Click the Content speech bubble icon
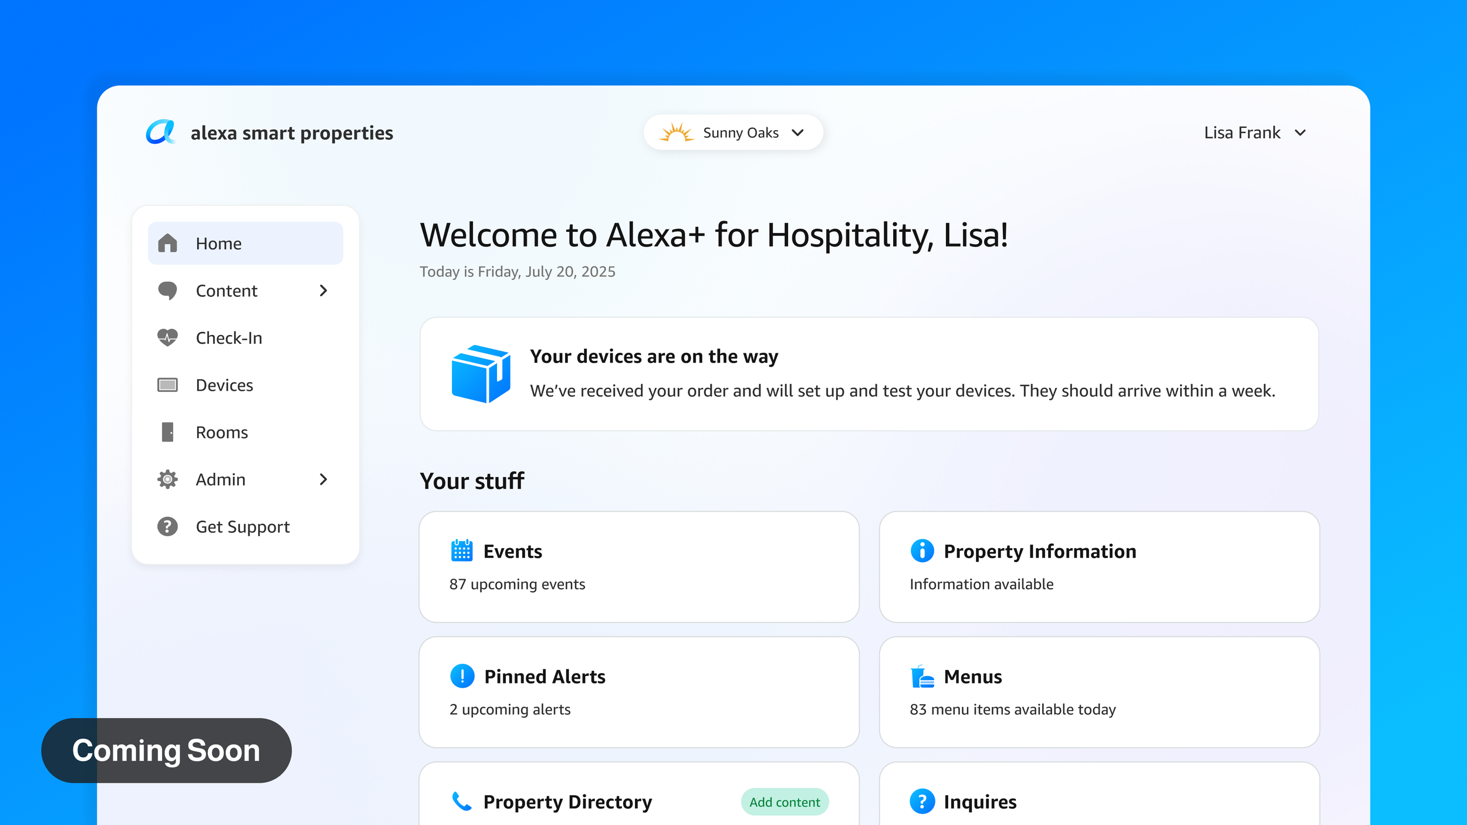This screenshot has height=825, width=1467. pyautogui.click(x=167, y=290)
